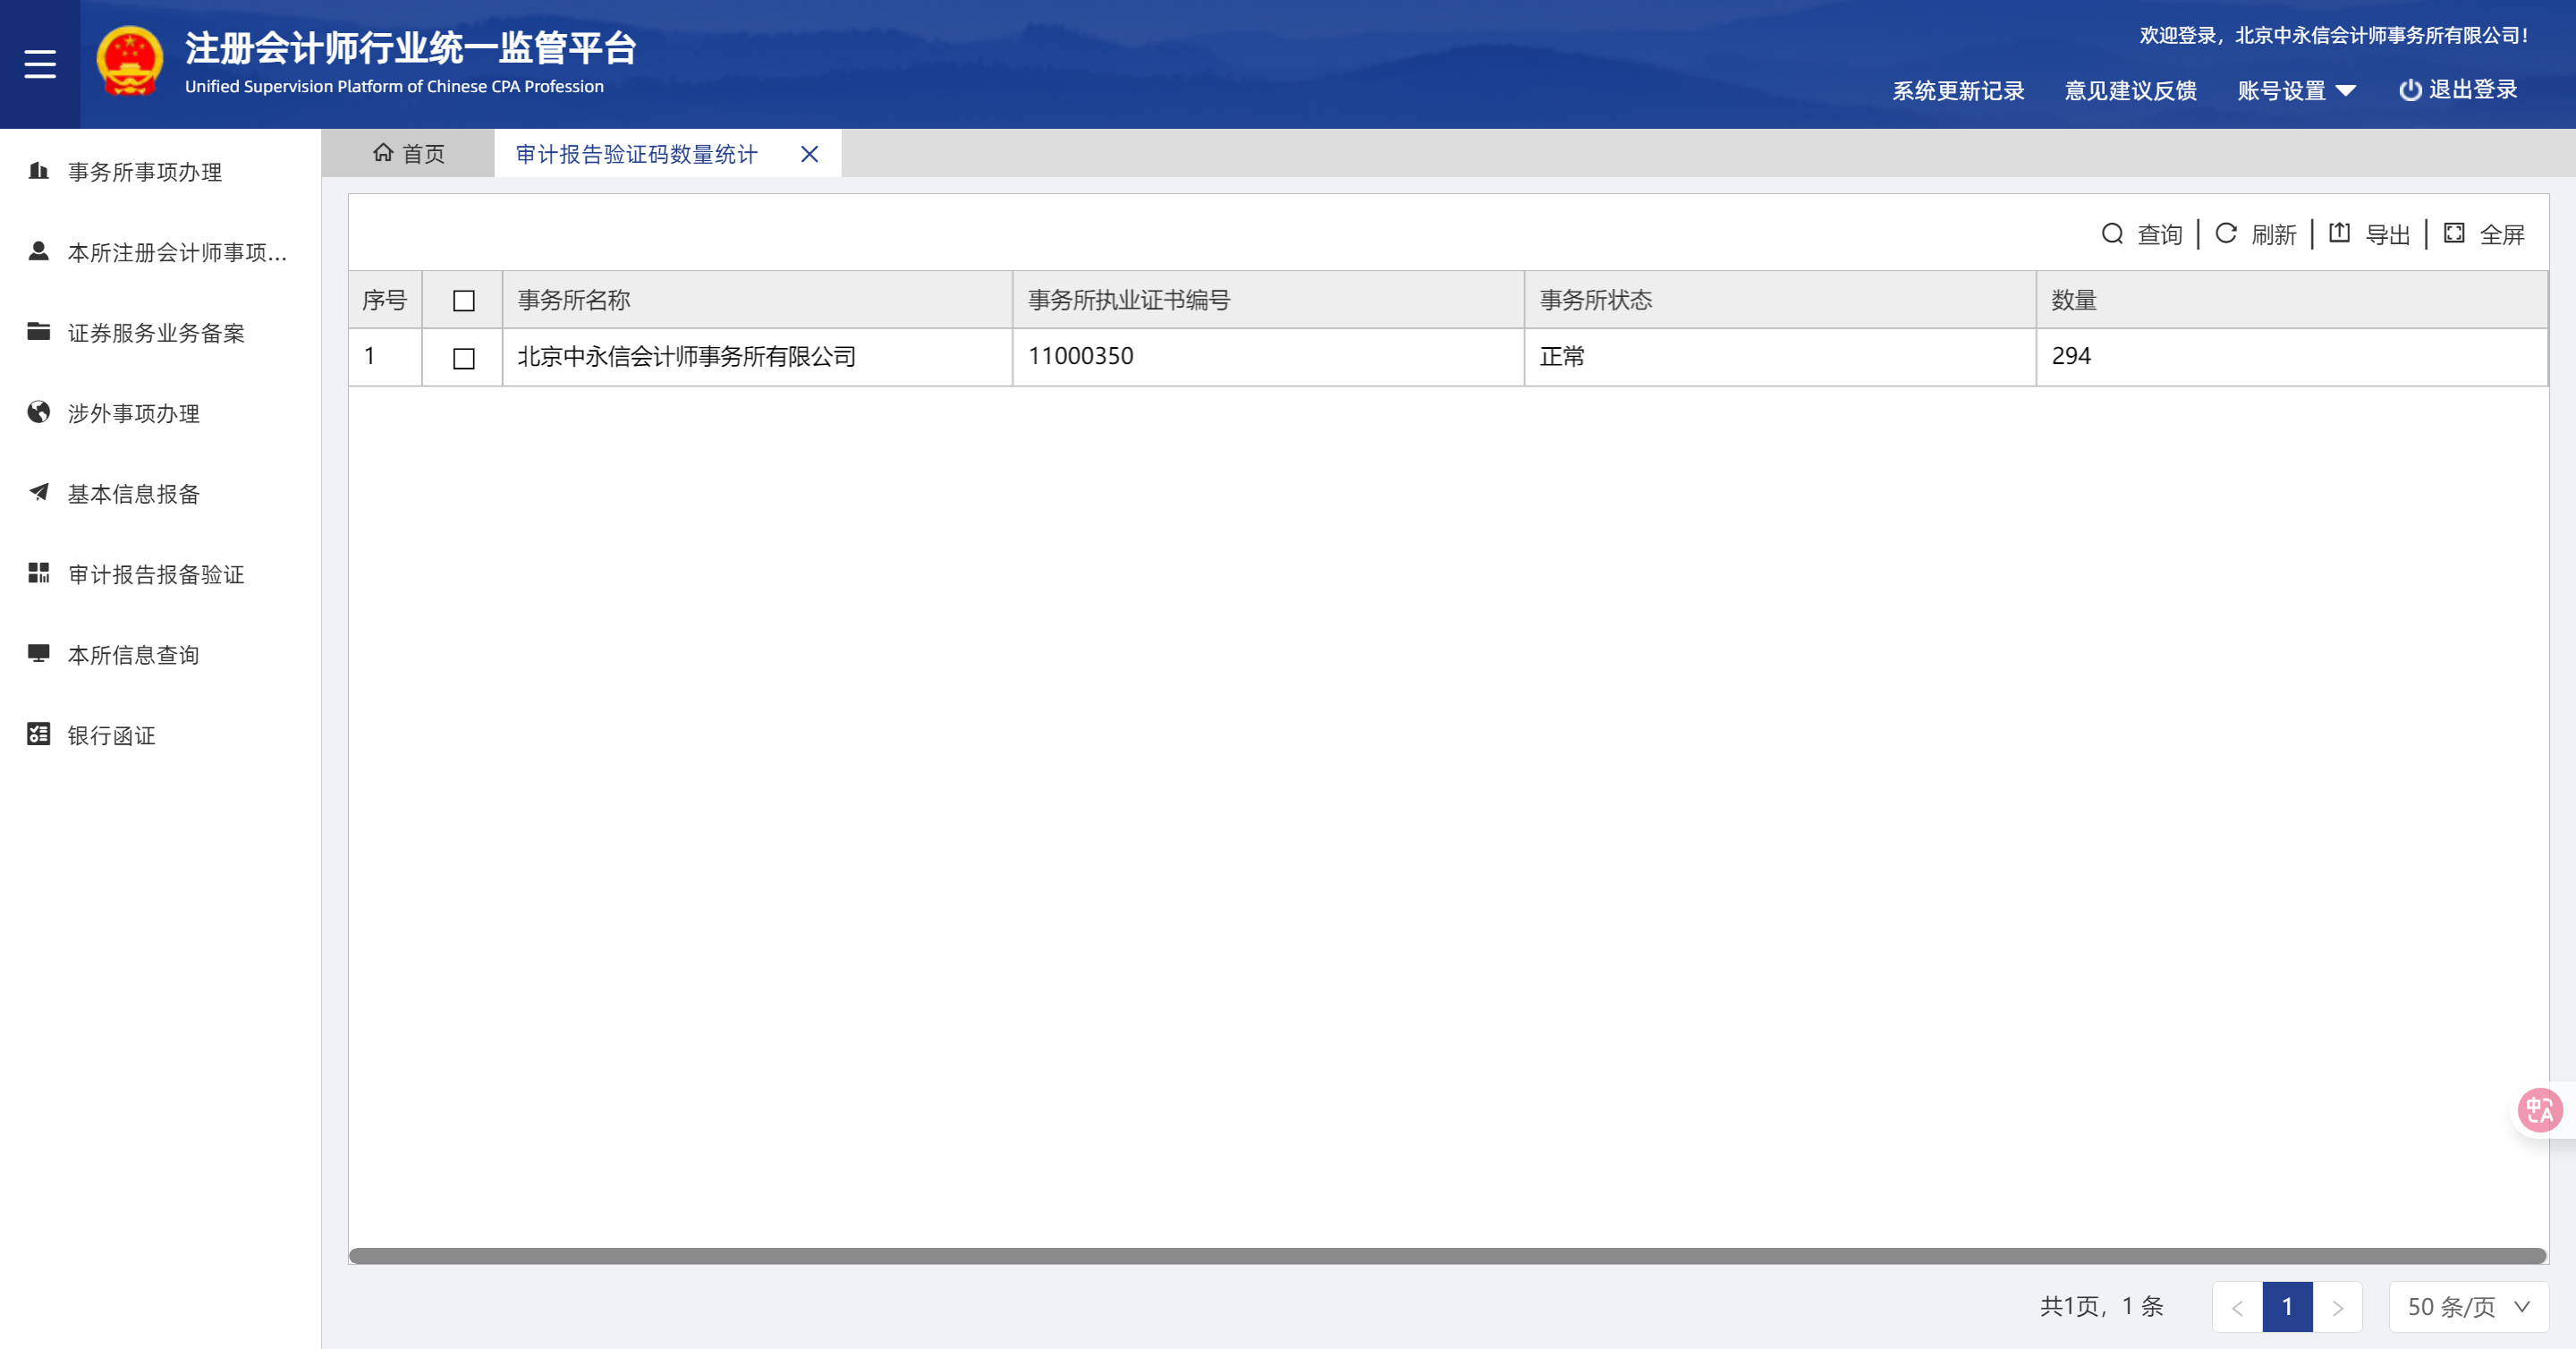This screenshot has height=1349, width=2576.
Task: Check the row for 北京中永信会计师事务所有限公司
Action: pos(463,358)
